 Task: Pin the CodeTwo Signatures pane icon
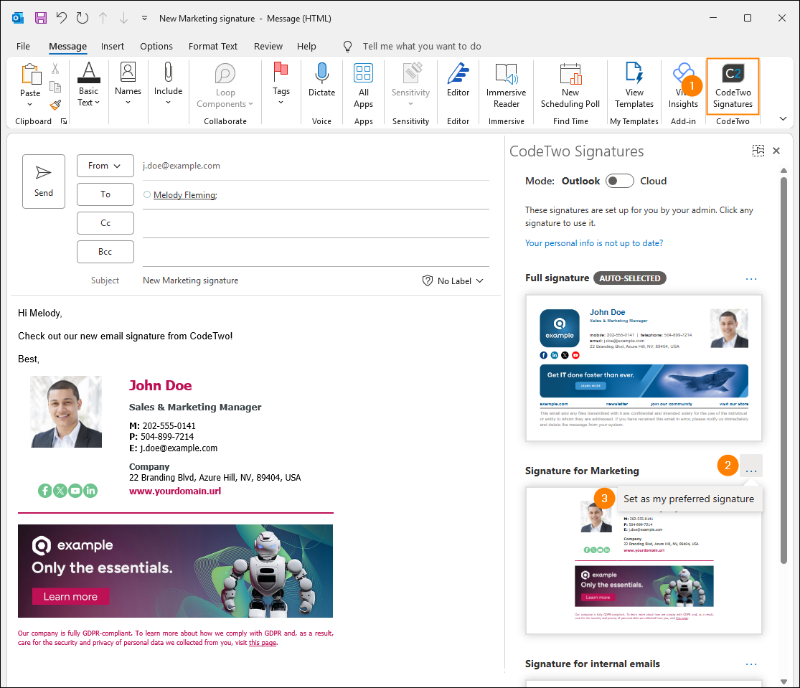pyautogui.click(x=758, y=151)
